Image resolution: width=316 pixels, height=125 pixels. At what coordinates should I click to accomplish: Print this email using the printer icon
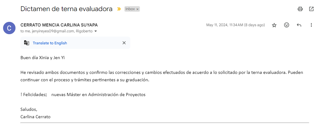click(300, 9)
